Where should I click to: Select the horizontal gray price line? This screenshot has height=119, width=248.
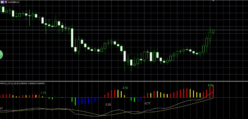(x=117, y=30)
